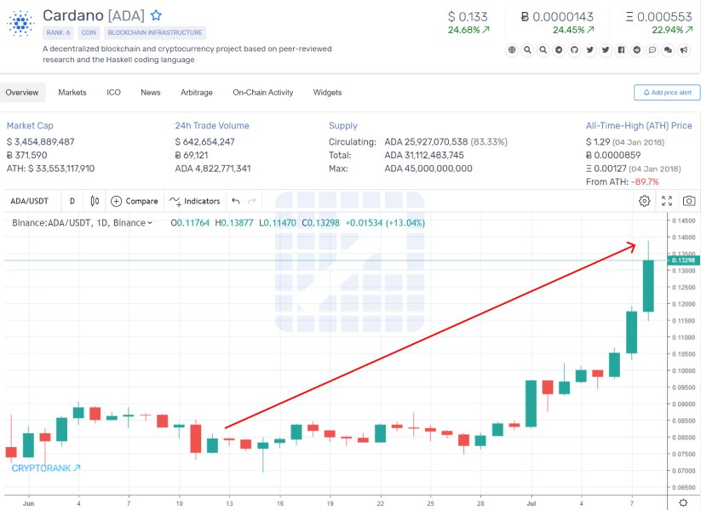Open the double-bubble forum icon
The height and width of the screenshot is (510, 701).
click(x=669, y=49)
